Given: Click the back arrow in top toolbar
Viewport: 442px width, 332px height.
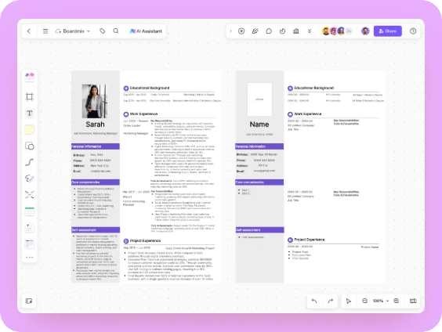Looking at the screenshot, I should pos(29,31).
